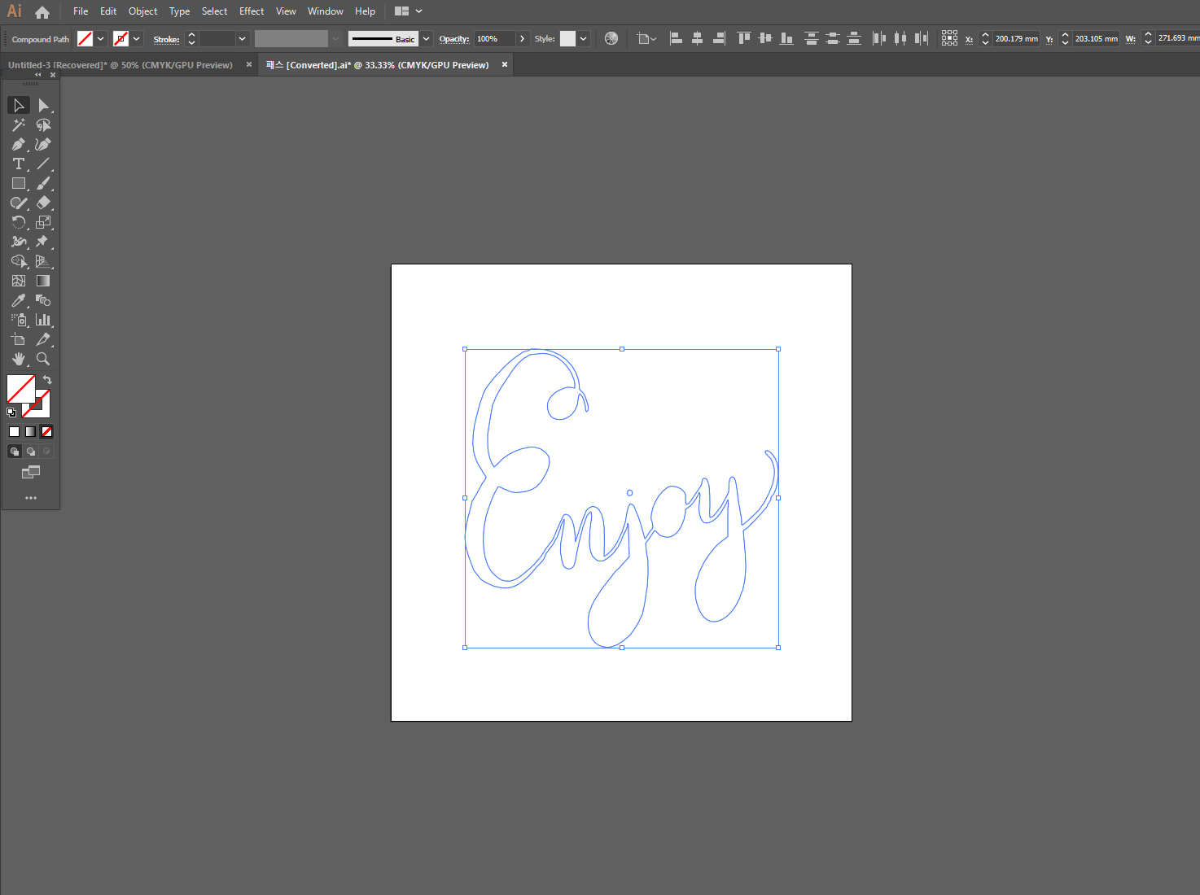
Task: Expand the stroke weight dropdown
Action: pyautogui.click(x=242, y=38)
